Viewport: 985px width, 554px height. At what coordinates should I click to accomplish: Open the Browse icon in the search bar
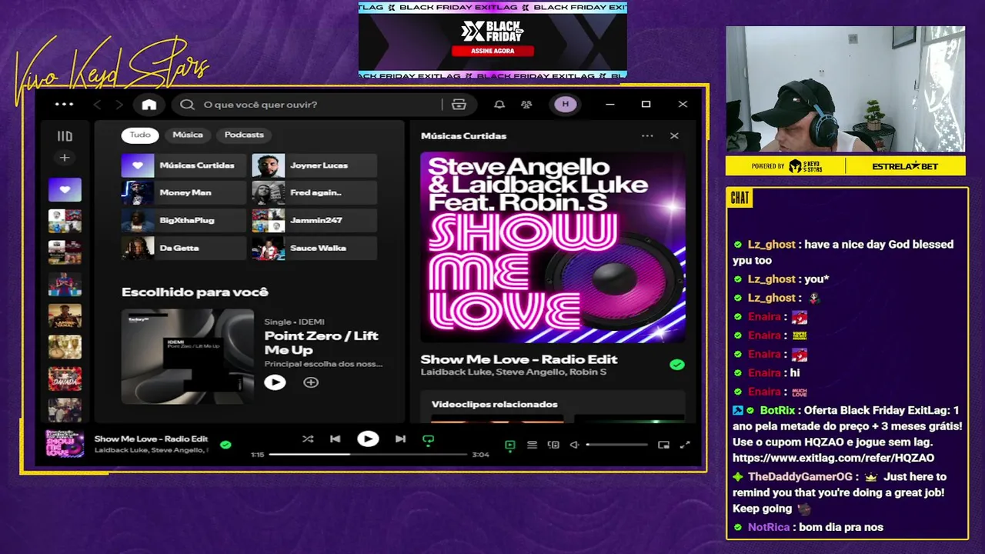459,105
